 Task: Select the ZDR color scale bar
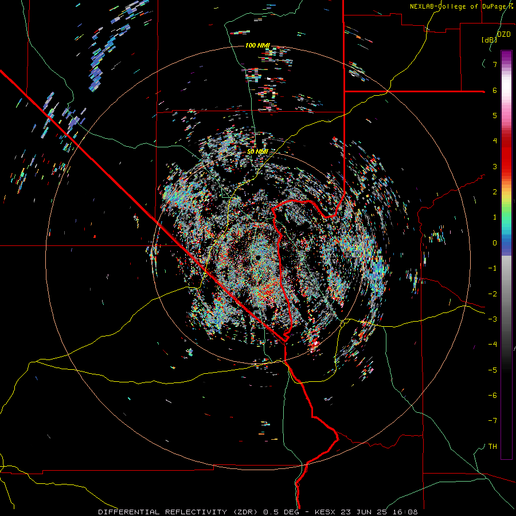(x=506, y=255)
